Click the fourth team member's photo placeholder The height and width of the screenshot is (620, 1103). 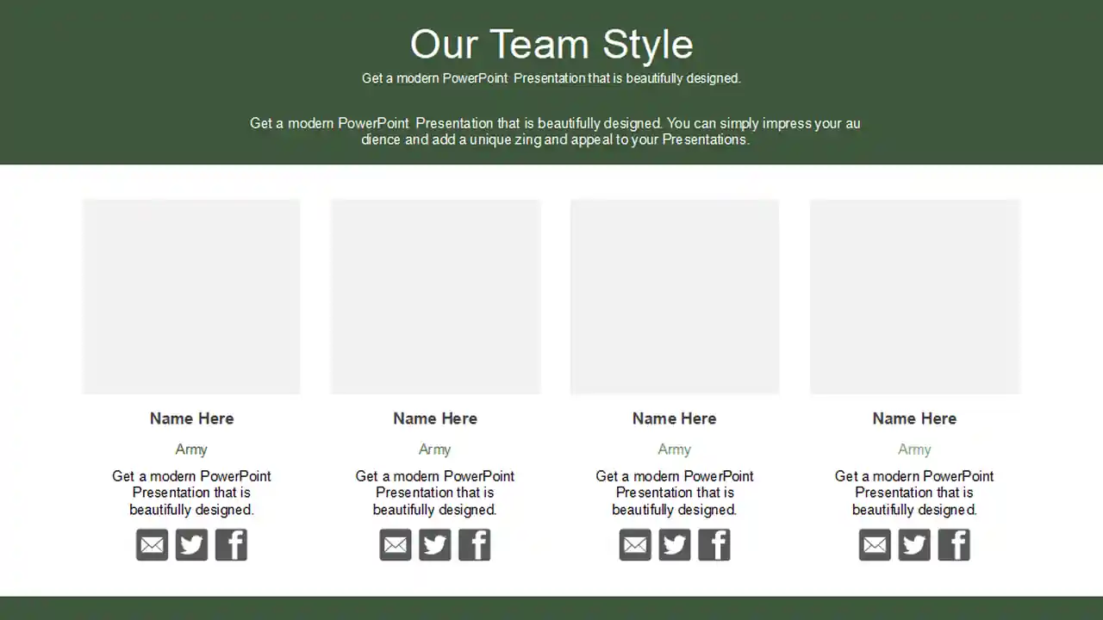click(915, 297)
